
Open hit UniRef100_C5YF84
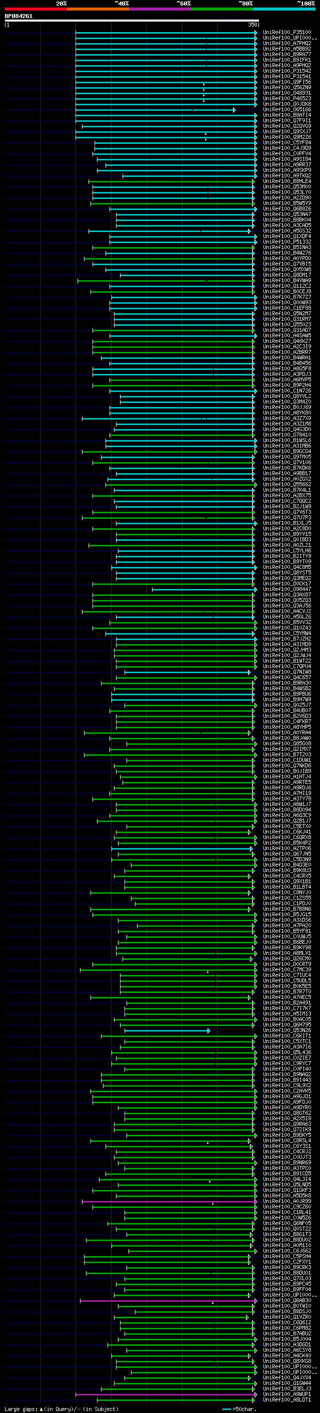click(x=287, y=143)
